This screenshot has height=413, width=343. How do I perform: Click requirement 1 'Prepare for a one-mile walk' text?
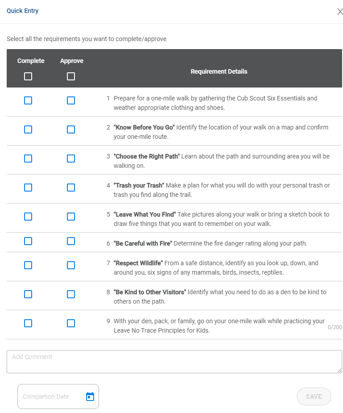point(215,103)
